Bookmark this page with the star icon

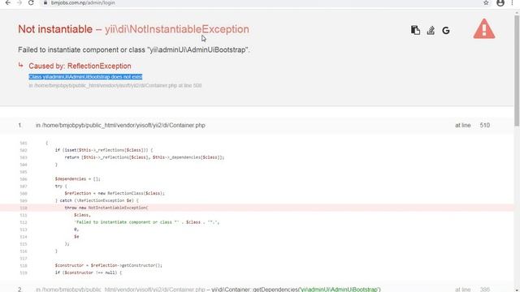pyautogui.click(x=486, y=2)
